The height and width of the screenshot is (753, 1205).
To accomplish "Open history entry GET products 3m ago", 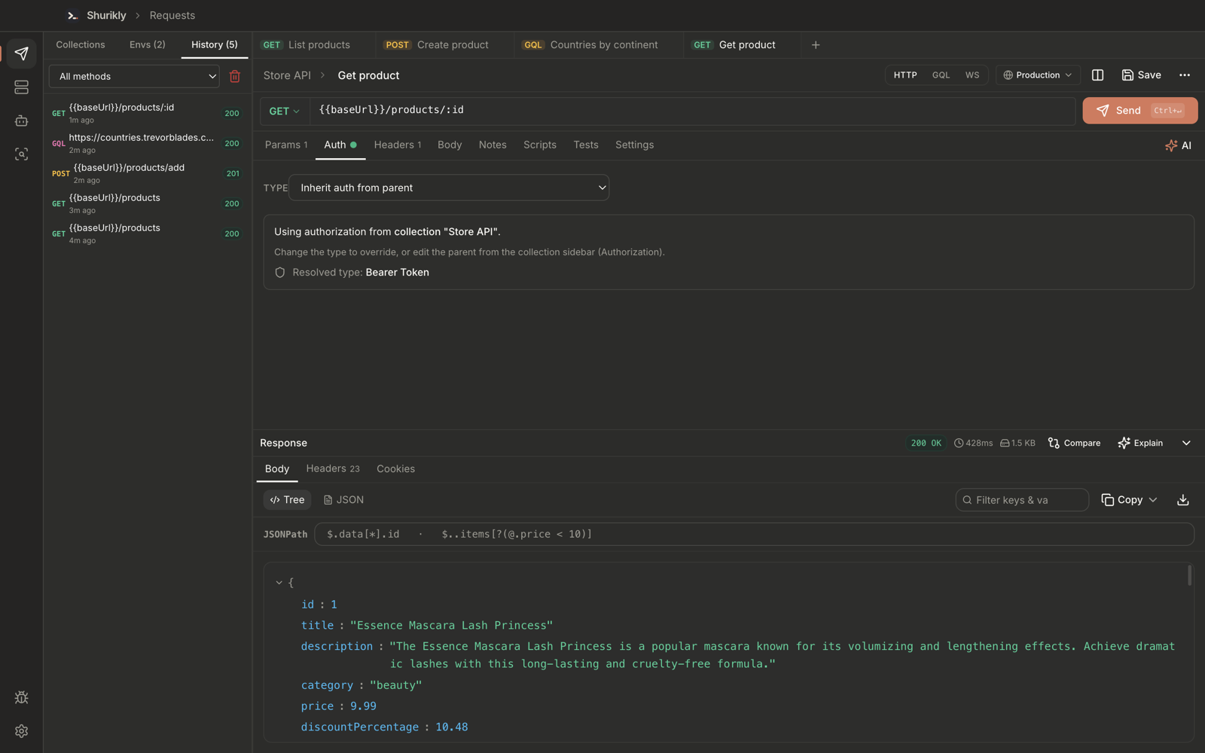I will coord(147,203).
